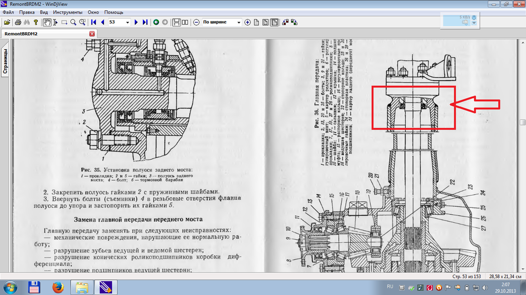
Task: Open the Окно menu
Action: pyautogui.click(x=93, y=12)
